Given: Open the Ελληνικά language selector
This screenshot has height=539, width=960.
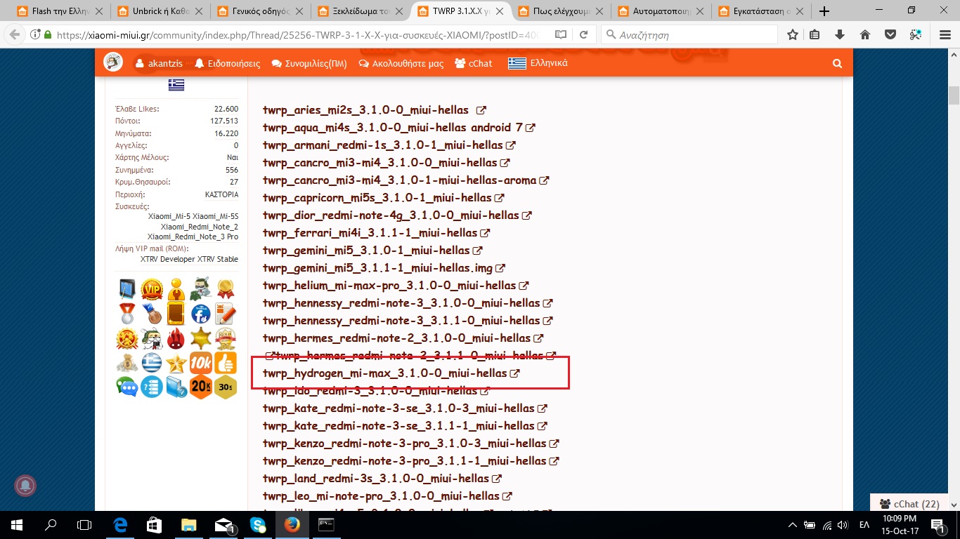Looking at the screenshot, I should (x=538, y=63).
